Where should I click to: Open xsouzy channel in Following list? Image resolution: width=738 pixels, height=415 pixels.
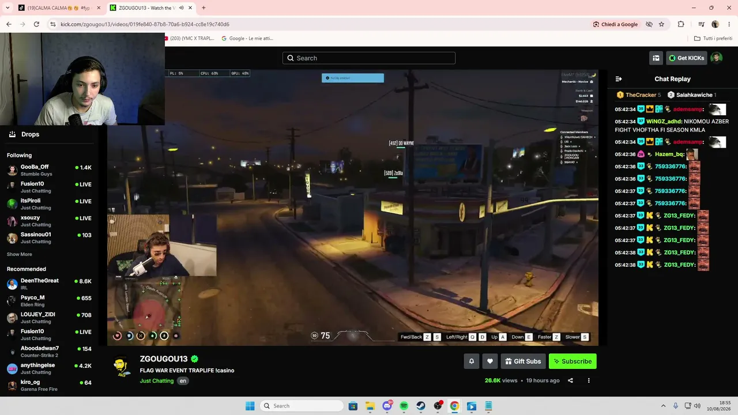click(49, 221)
